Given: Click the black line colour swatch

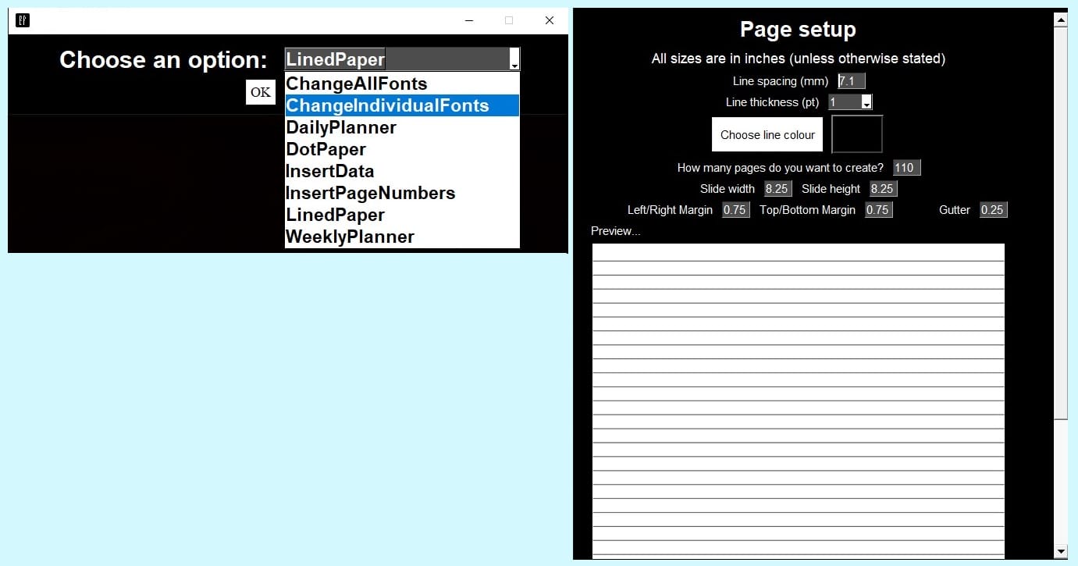Looking at the screenshot, I should pyautogui.click(x=857, y=134).
